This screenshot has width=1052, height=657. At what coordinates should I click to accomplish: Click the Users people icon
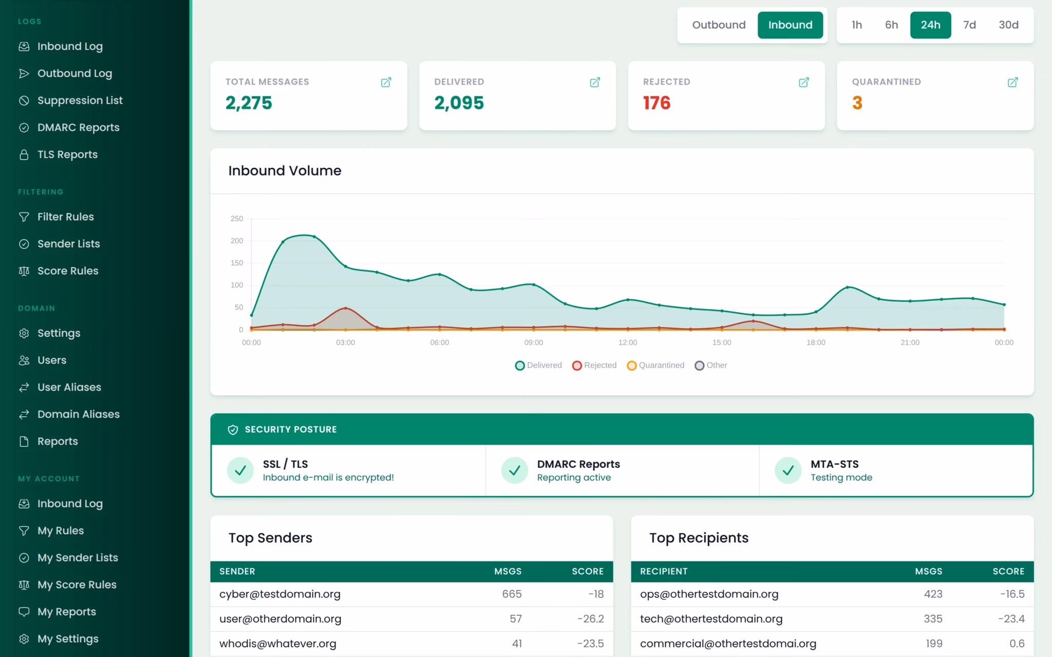click(24, 360)
